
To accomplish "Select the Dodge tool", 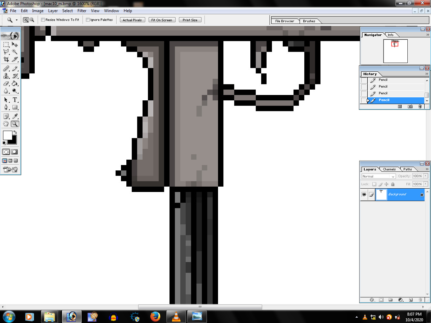I will [x=15, y=91].
